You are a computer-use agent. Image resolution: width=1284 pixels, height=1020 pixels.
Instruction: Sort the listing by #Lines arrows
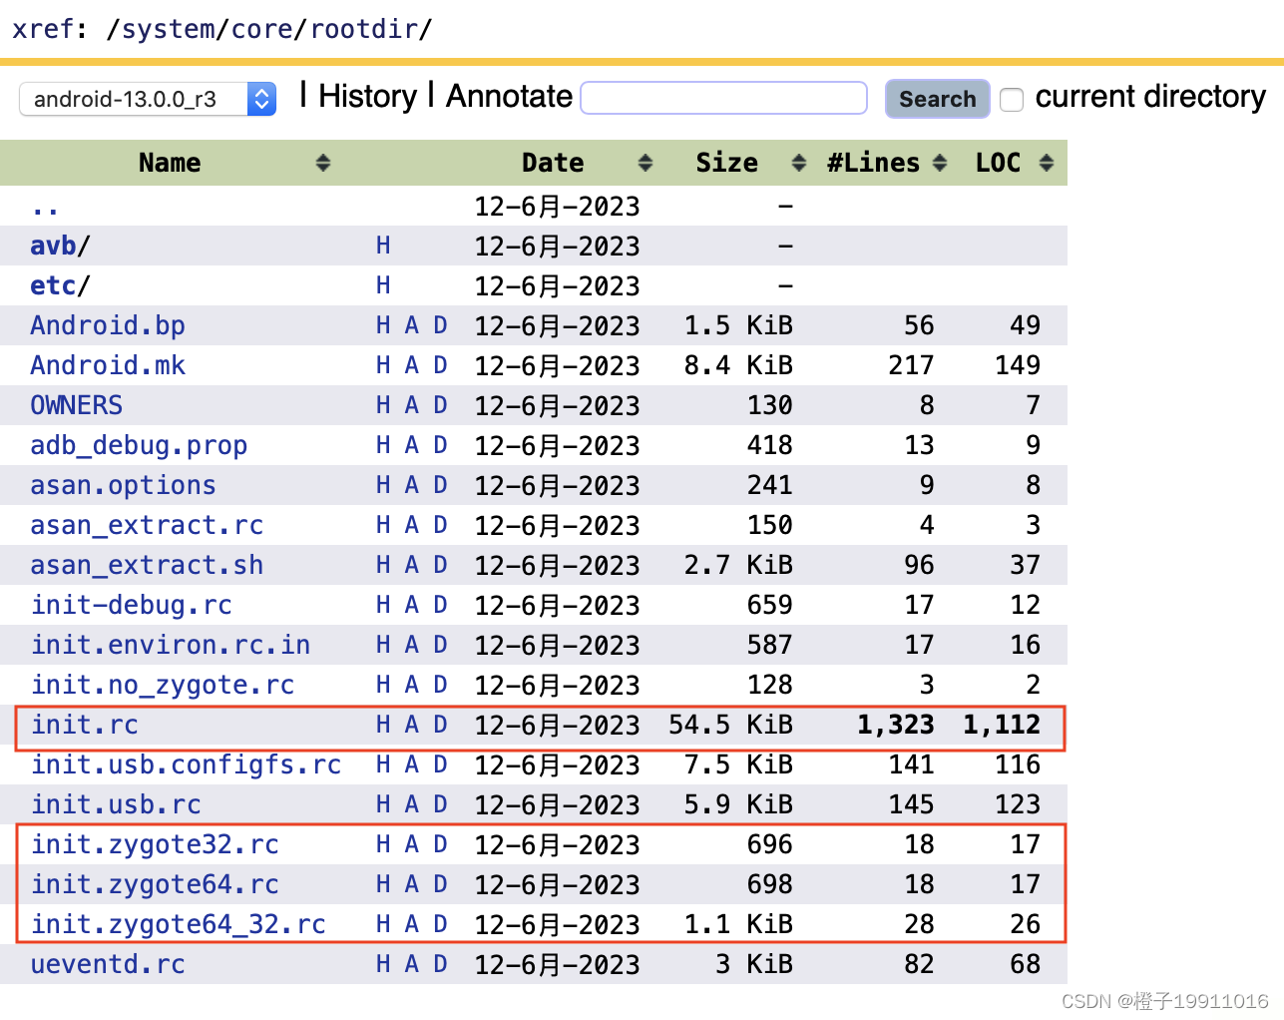pyautogui.click(x=940, y=163)
